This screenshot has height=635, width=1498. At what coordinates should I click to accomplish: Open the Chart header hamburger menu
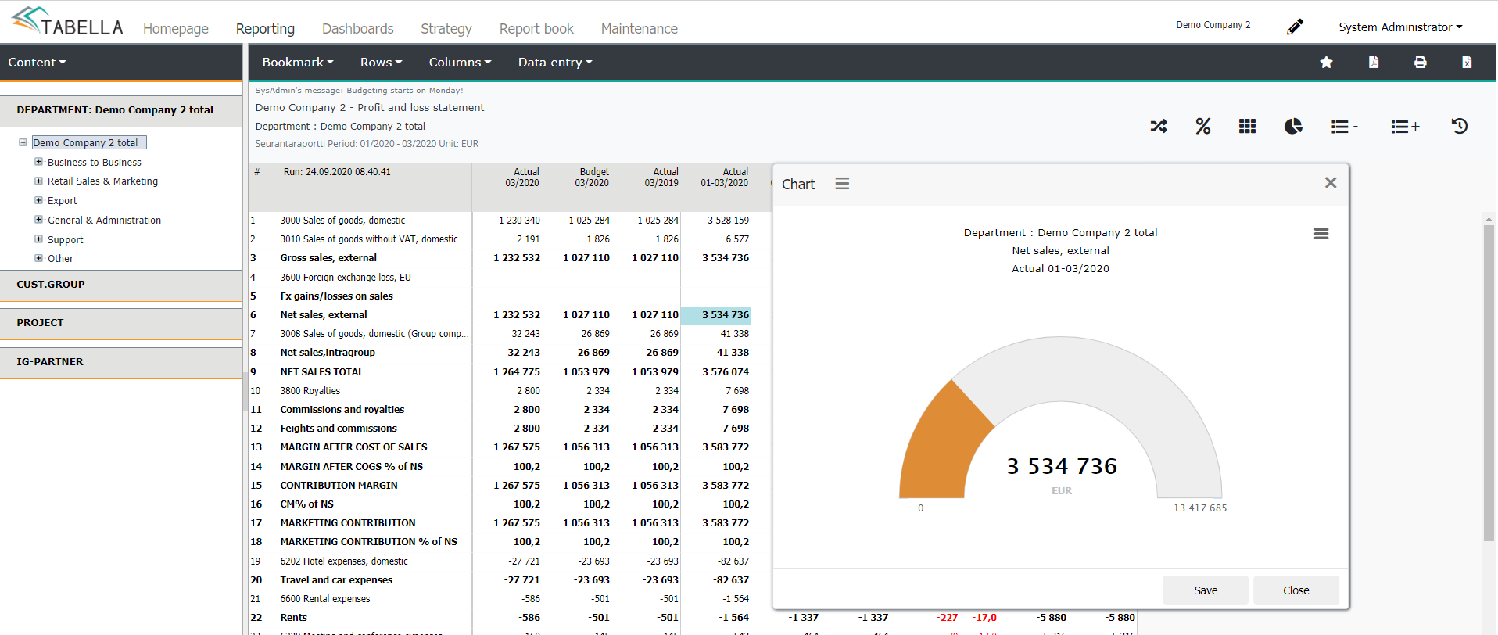click(842, 184)
